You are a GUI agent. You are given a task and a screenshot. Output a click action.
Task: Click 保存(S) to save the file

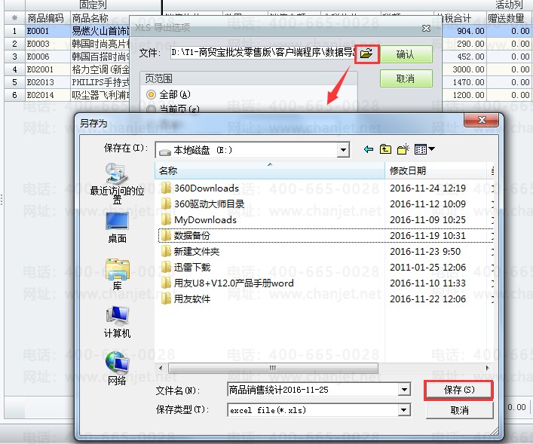pyautogui.click(x=459, y=390)
